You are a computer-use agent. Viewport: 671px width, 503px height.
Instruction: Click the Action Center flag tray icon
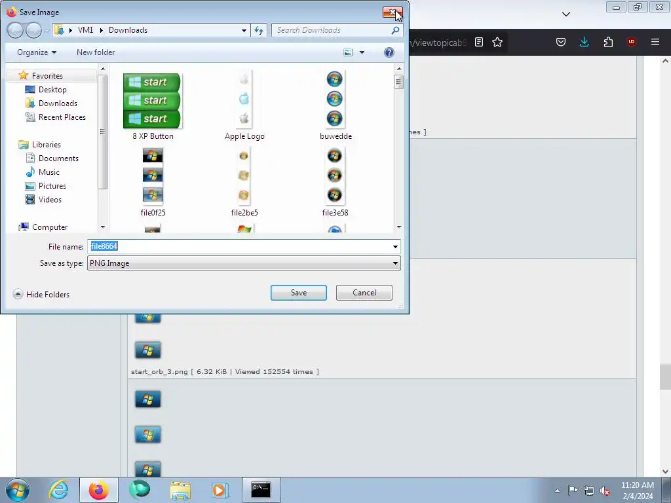pyautogui.click(x=573, y=491)
